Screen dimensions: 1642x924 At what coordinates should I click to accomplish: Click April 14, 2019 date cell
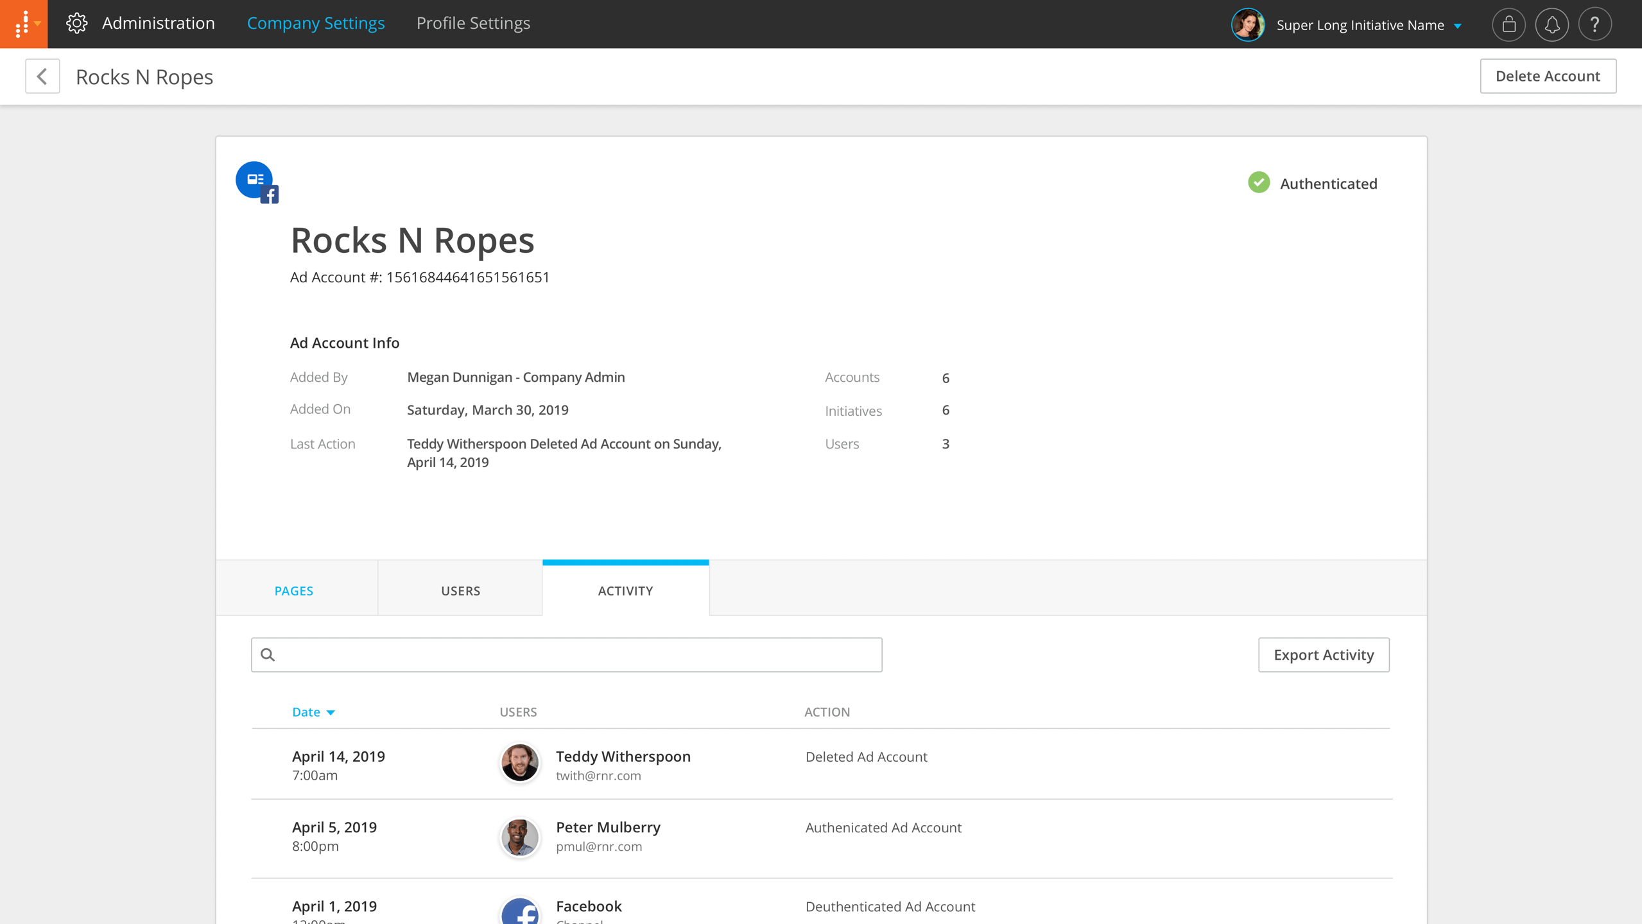point(338,756)
